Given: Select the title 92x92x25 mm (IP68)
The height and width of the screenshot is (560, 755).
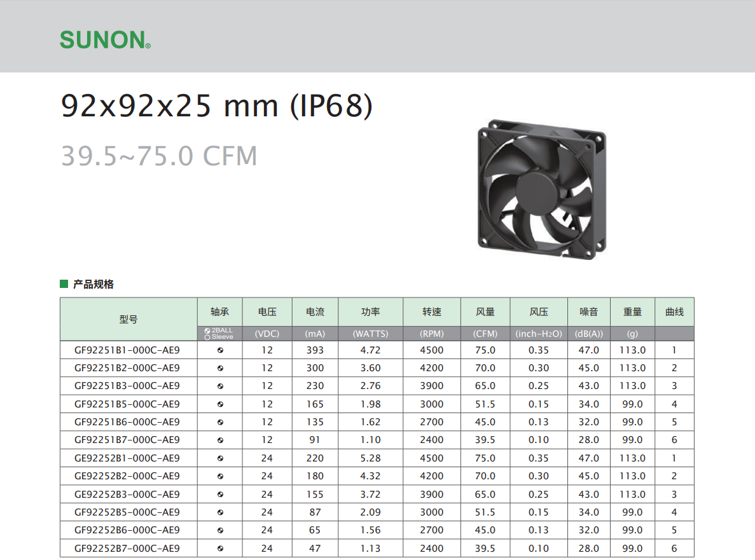Looking at the screenshot, I should click(217, 106).
